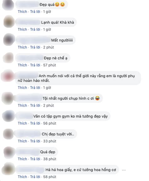Click the avatar beside the 'Vân có tập gym' comment
This screenshot has width=149, height=181.
[x=8, y=116]
